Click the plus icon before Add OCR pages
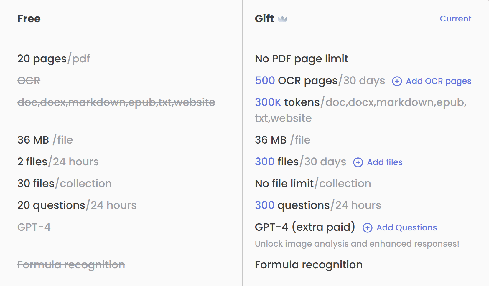Viewport: 489px width, 286px height. [x=397, y=81]
